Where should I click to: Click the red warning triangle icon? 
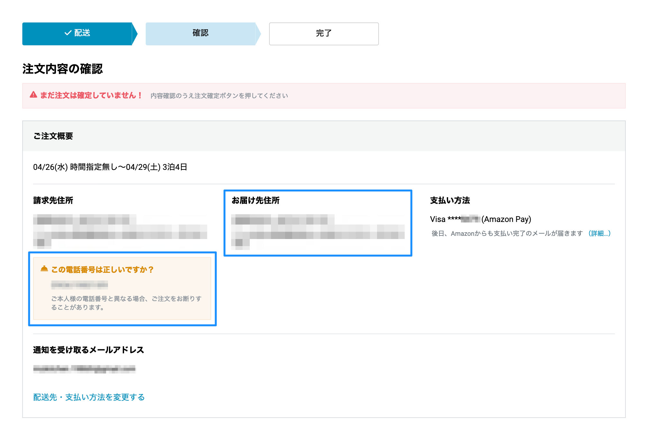coord(33,95)
